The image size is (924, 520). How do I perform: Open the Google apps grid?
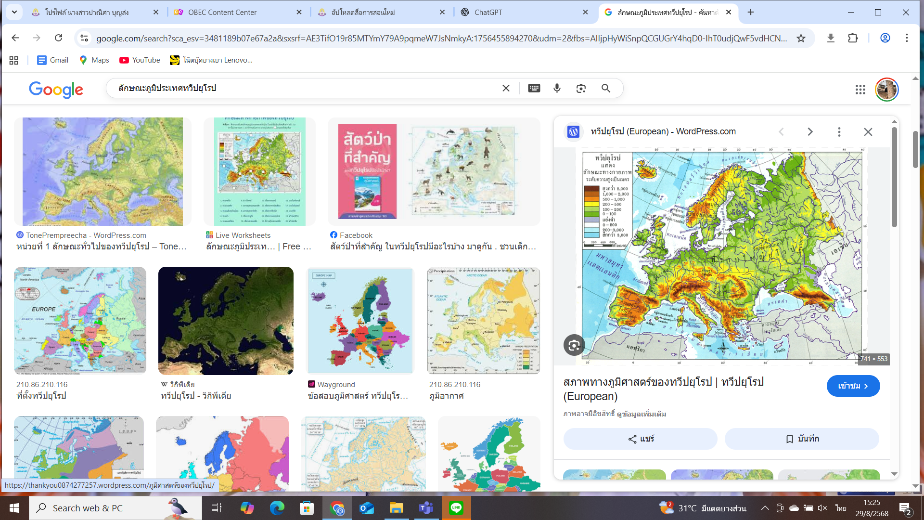[860, 90]
